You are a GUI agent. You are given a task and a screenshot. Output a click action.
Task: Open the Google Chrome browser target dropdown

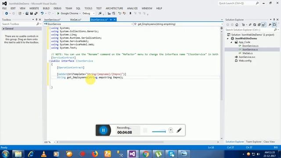pos(80,14)
